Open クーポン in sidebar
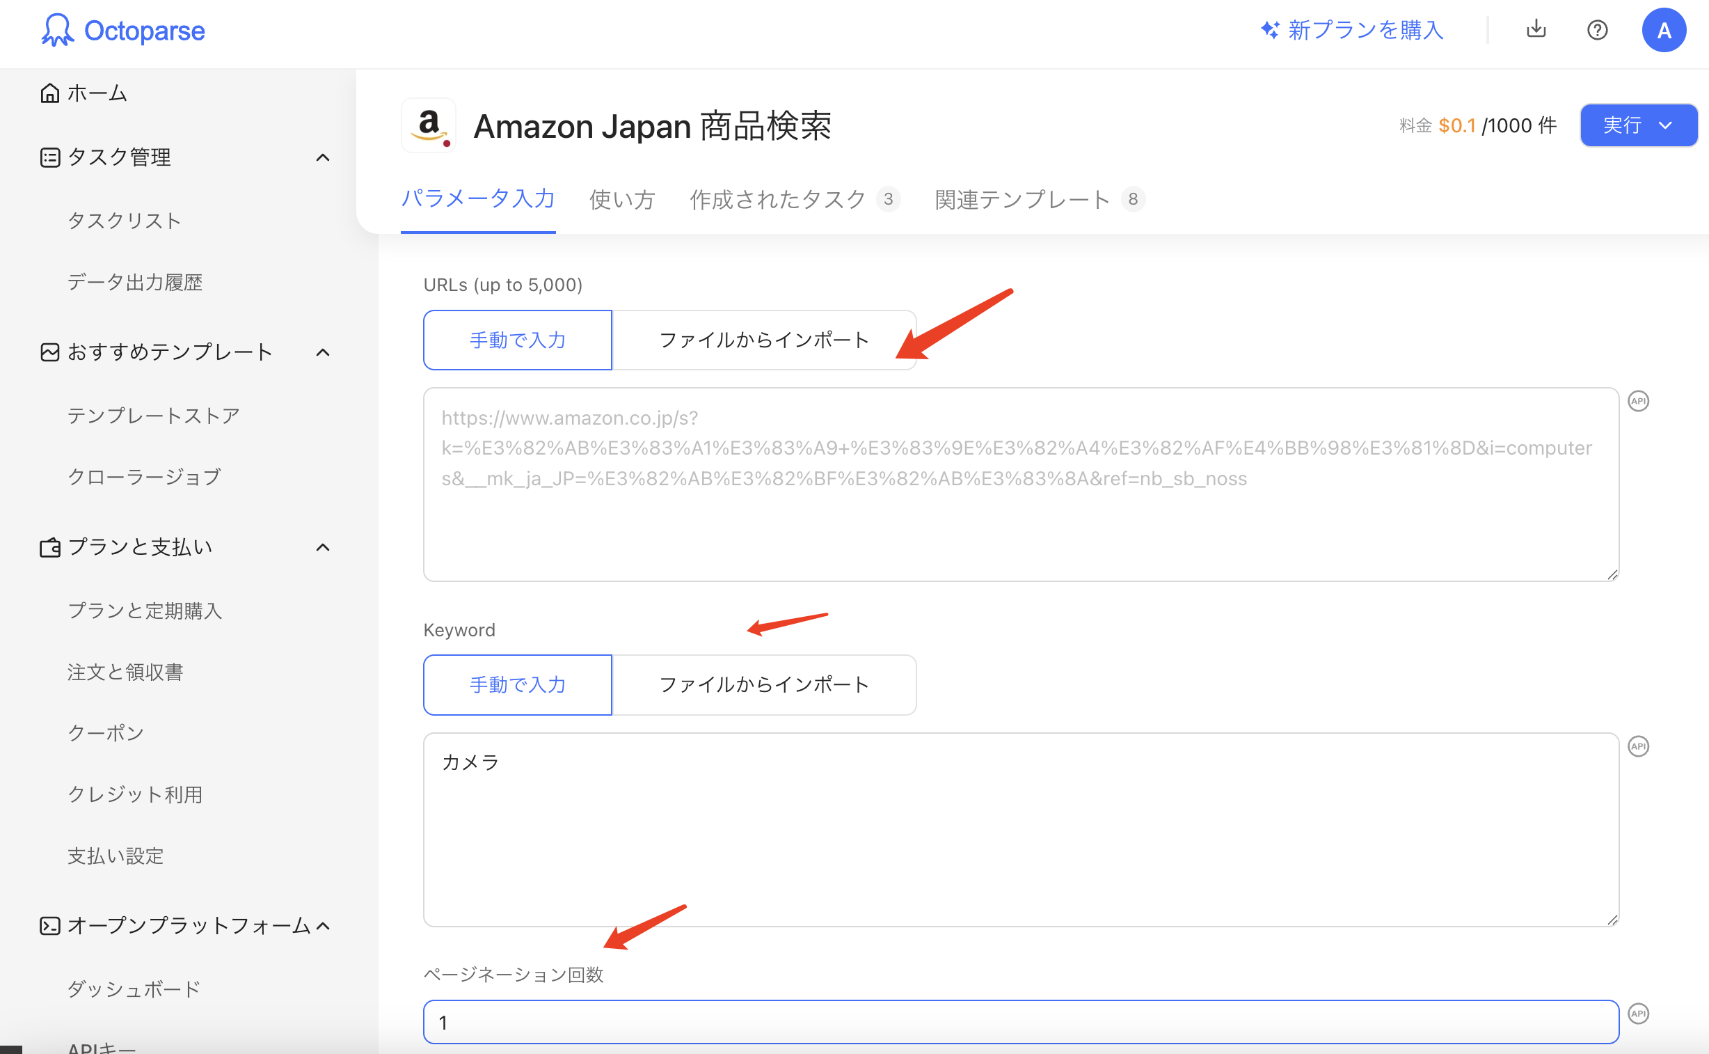 [106, 733]
